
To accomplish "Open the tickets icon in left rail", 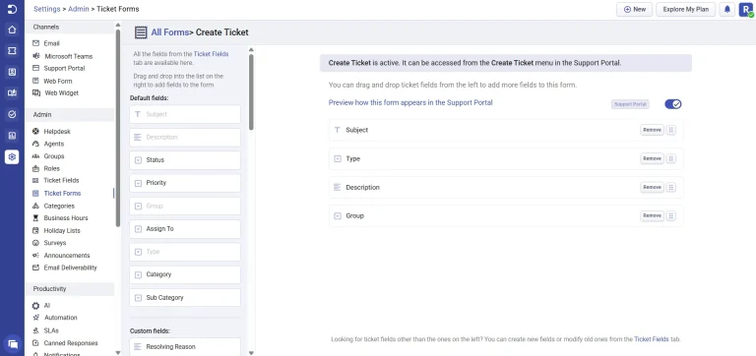I will (12, 50).
